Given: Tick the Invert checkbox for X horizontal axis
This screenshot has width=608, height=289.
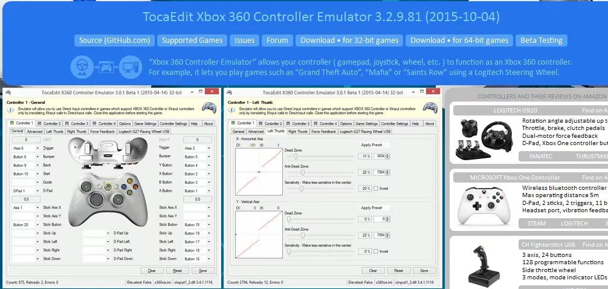Looking at the screenshot, I should (x=376, y=189).
